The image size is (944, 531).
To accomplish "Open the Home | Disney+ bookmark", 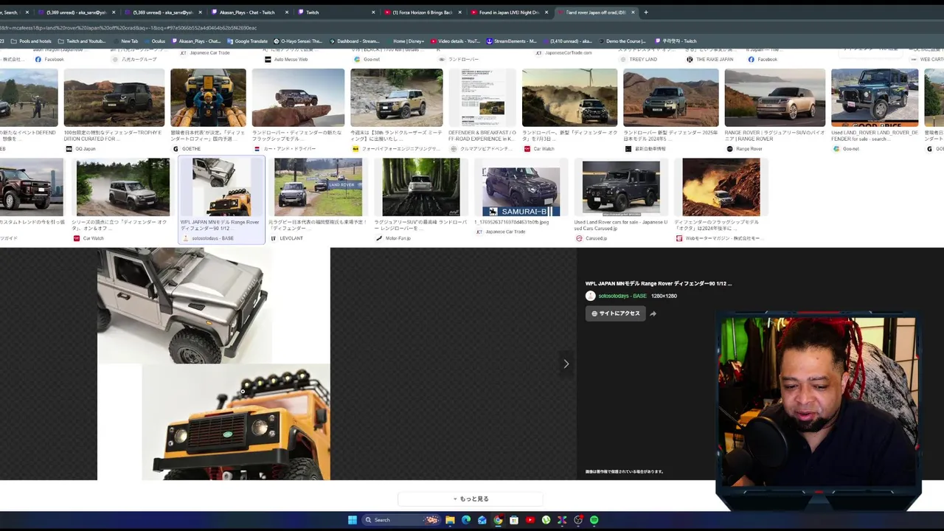I will 405,41.
